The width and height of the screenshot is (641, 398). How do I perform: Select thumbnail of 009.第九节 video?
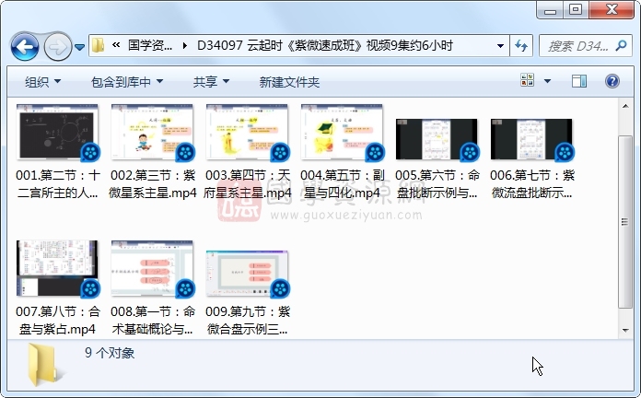click(247, 274)
